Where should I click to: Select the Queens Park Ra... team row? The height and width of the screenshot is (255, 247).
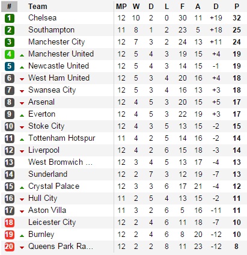(124, 247)
